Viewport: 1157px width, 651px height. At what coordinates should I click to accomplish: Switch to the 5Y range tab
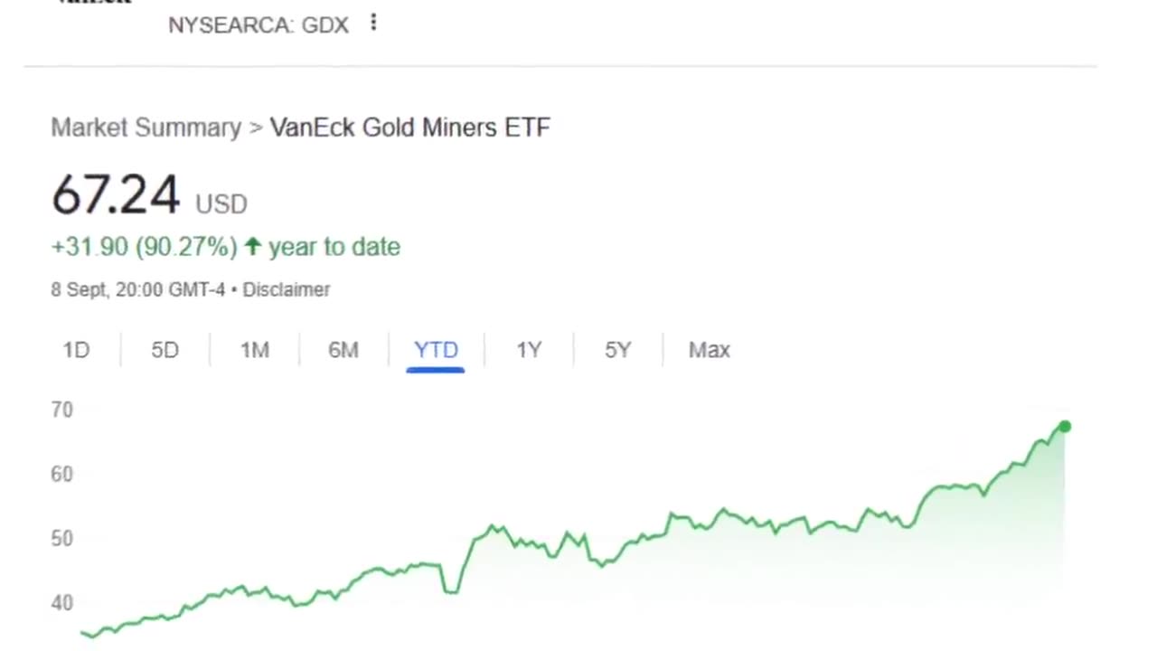coord(617,350)
